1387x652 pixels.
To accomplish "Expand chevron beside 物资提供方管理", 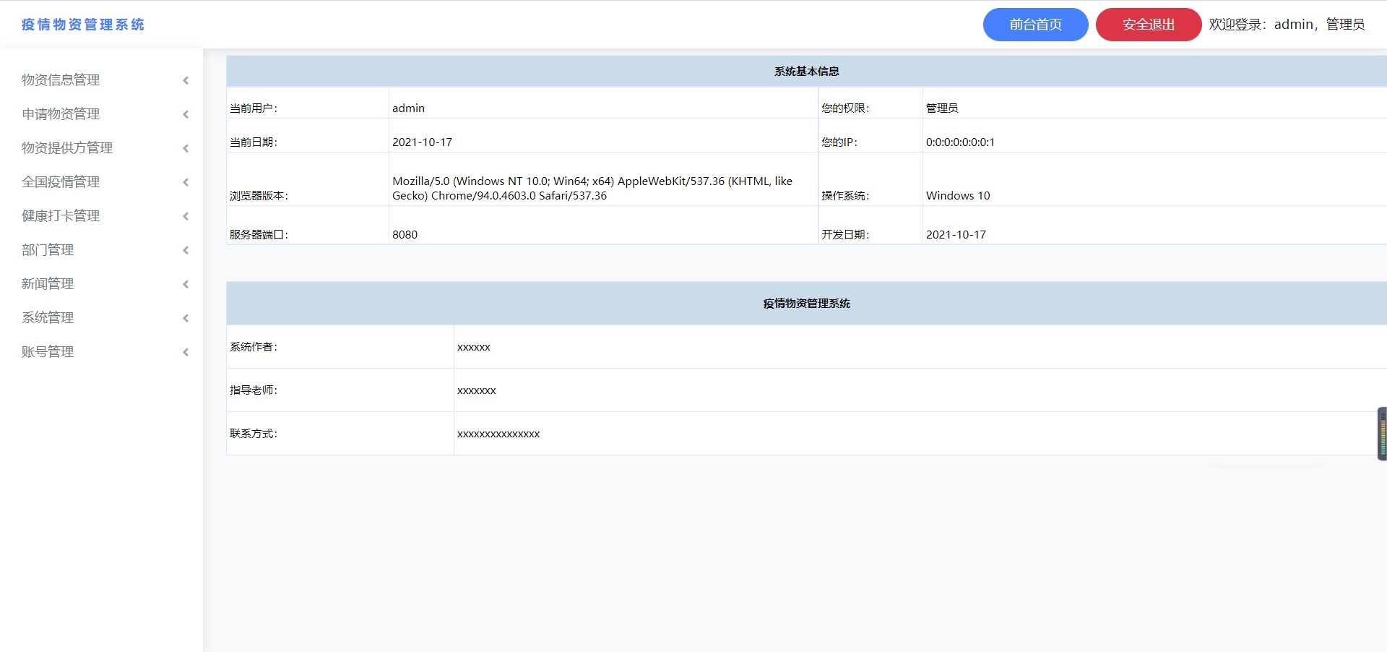I will pos(186,148).
